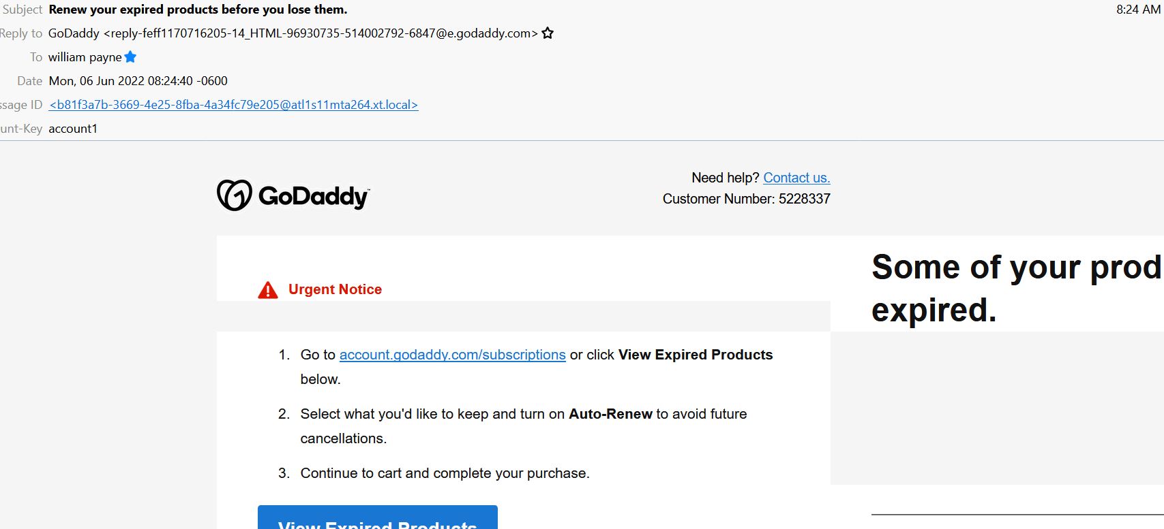Click the Subject field label
The height and width of the screenshot is (529, 1164).
(x=23, y=10)
